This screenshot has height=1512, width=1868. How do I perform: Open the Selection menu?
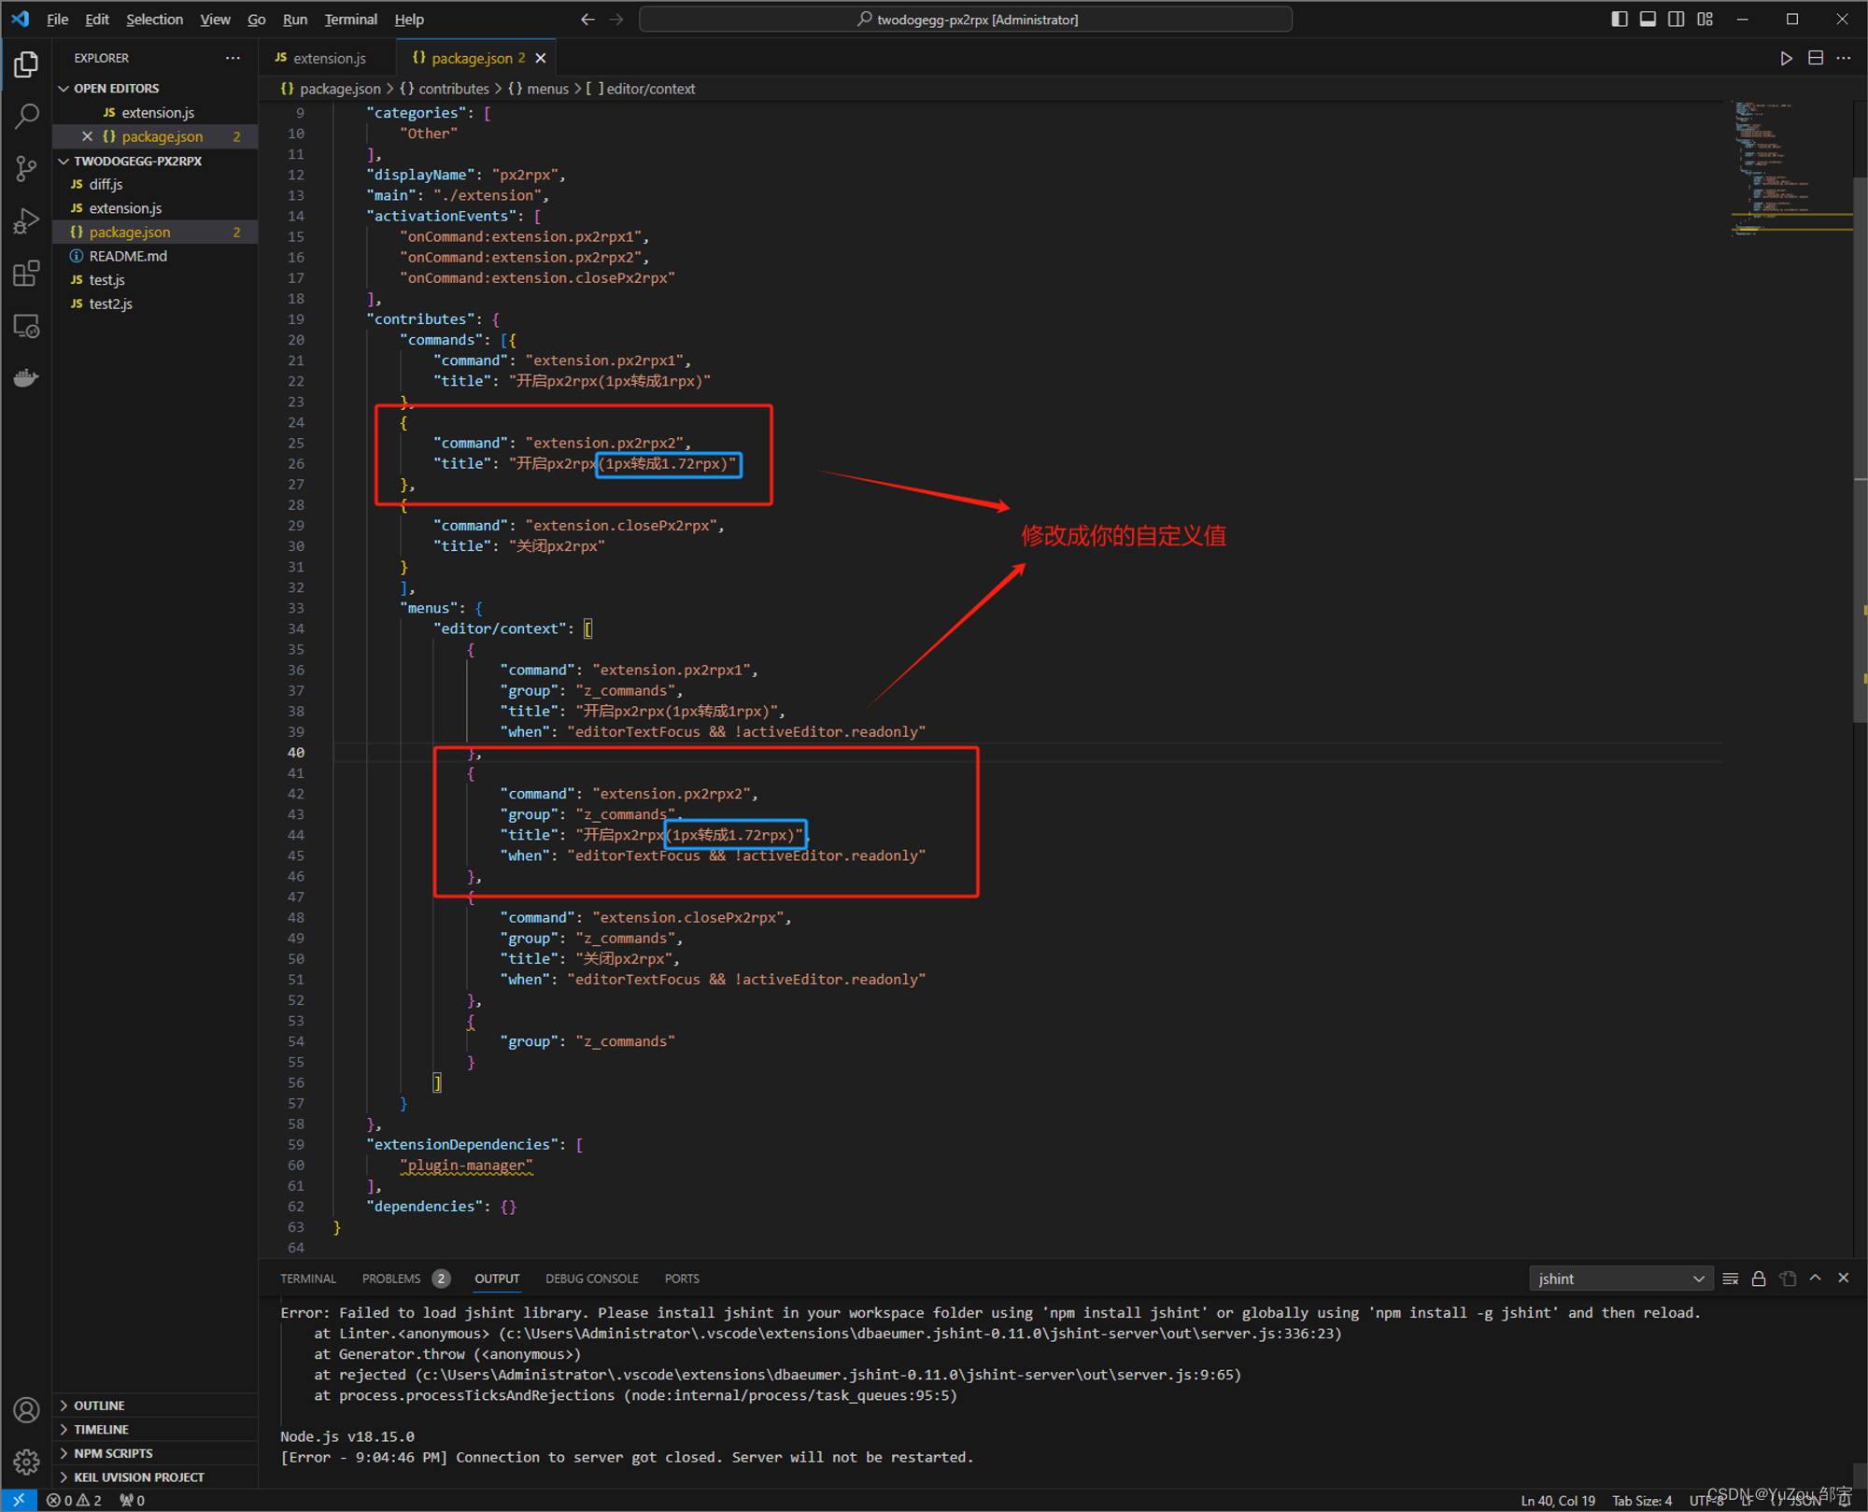click(x=154, y=20)
